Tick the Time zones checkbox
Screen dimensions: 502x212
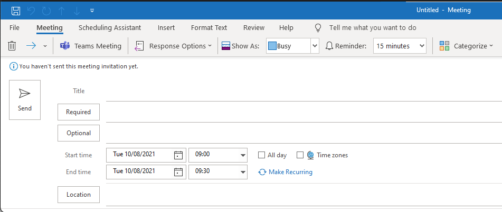[x=300, y=155]
